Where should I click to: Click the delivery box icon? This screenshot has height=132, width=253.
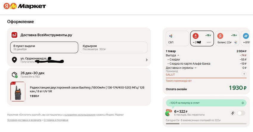click(x=14, y=75)
